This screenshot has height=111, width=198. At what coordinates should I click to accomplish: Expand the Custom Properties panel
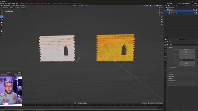pos(172,85)
